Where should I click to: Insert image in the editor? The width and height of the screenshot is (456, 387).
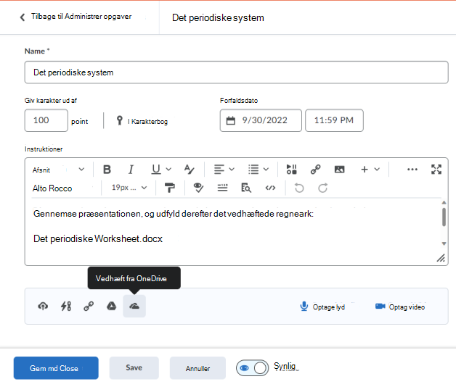click(339, 170)
